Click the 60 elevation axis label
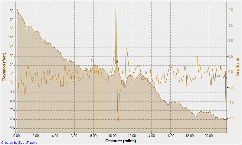The width and height of the screenshot is (242, 145). [x=12, y=119]
